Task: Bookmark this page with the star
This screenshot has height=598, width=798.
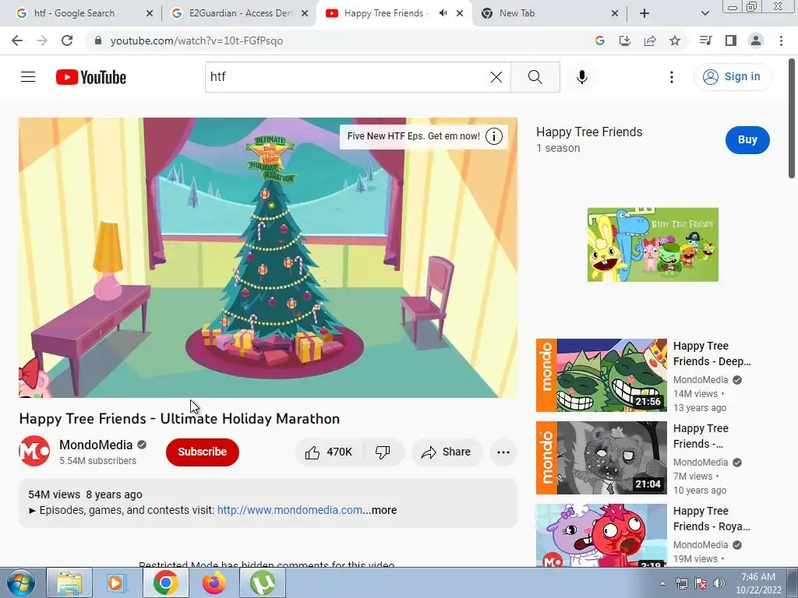Action: click(675, 40)
